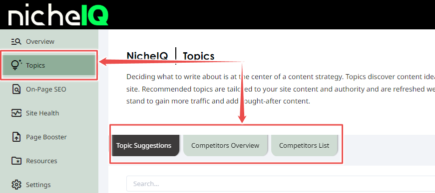Navigate to Page Booster sidebar label
435x193 pixels.
click(x=46, y=137)
